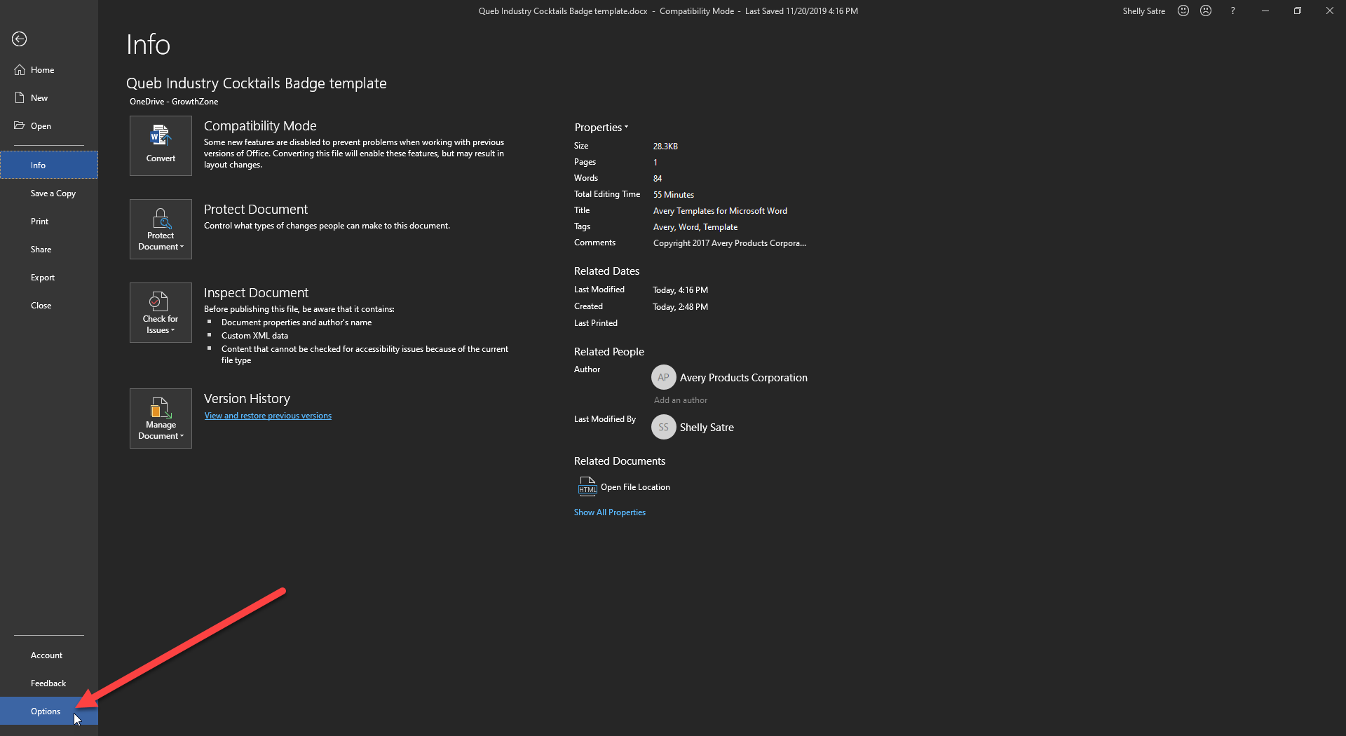Screen dimensions: 1346x736
Task: Click View and restore previous versions link
Action: click(268, 416)
